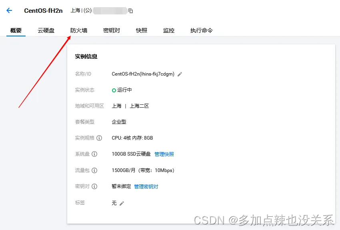This screenshot has height=230, width=340.
Task: Select the CentOS-fH2n page title
Action: pyautogui.click(x=43, y=11)
